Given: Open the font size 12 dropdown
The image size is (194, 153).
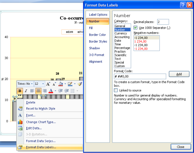Looking at the screenshot, I should click(x=43, y=84).
